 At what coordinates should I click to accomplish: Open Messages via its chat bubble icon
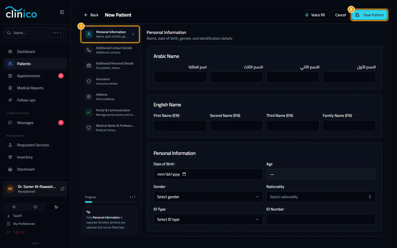pyautogui.click(x=10, y=123)
